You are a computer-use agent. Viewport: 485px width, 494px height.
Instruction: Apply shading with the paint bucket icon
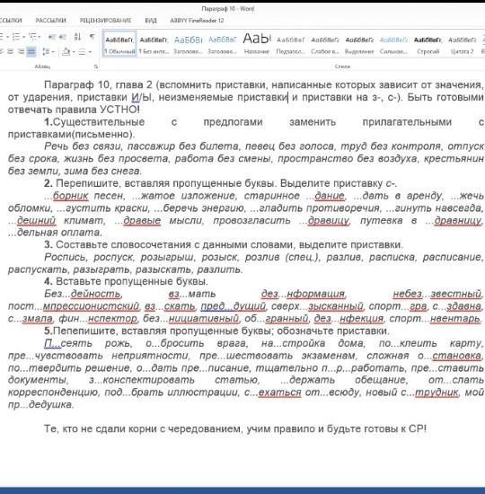66,51
